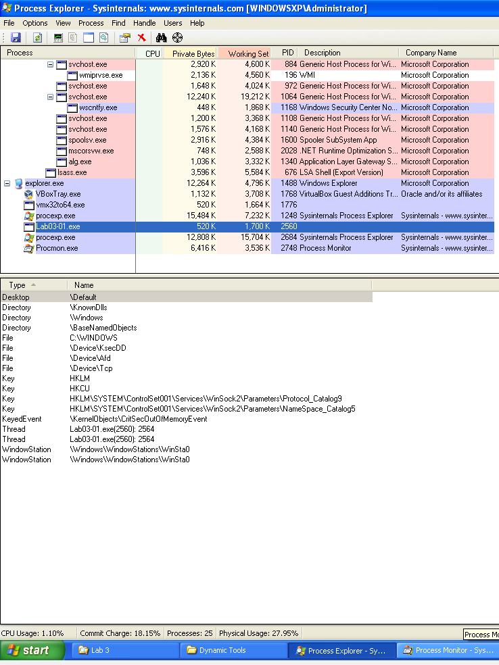
Task: Open the Handle menu
Action: [144, 23]
